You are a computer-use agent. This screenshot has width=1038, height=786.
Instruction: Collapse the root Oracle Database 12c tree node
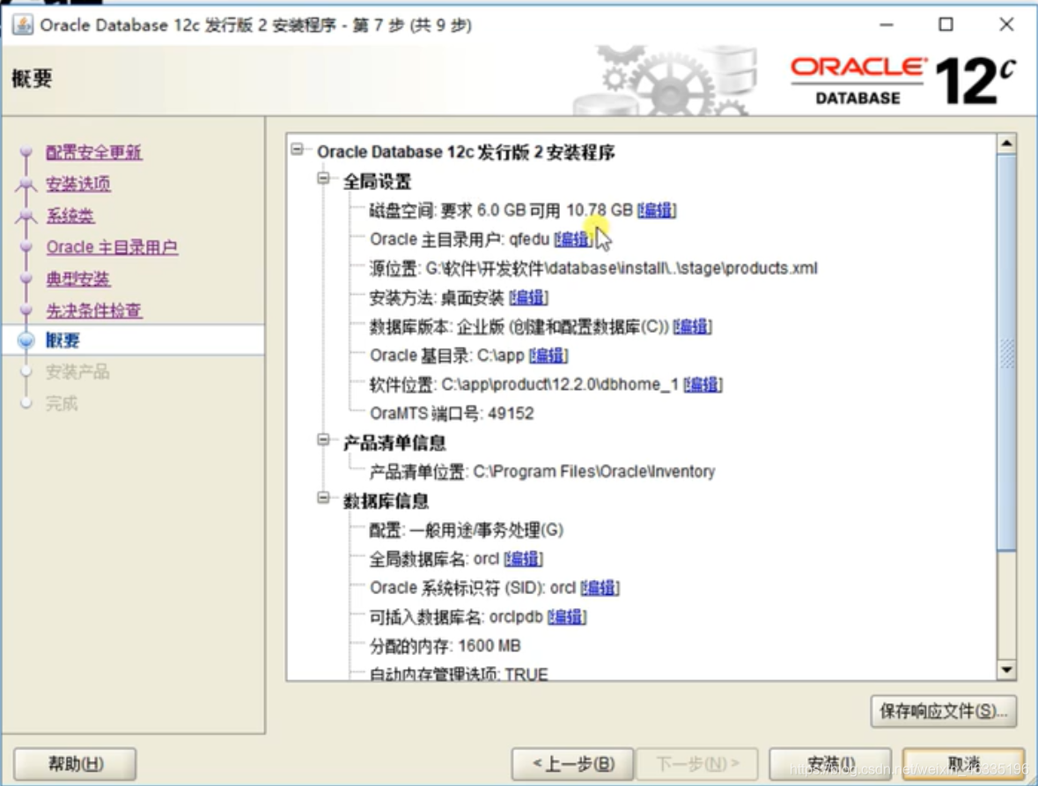tap(298, 150)
